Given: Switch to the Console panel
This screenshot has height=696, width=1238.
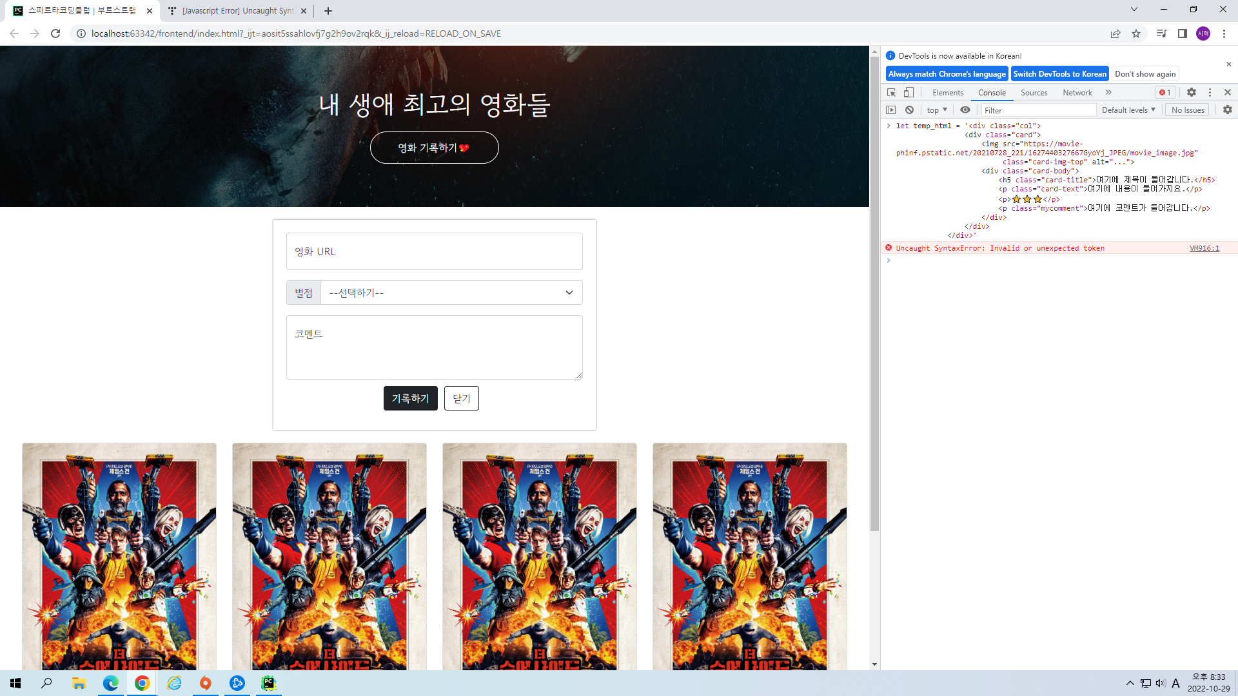Looking at the screenshot, I should 992,93.
